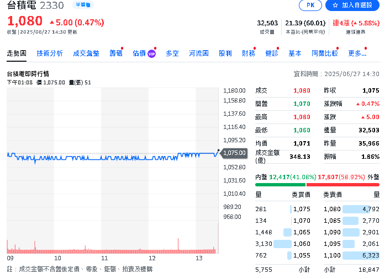Open the 同業比較 tab
This screenshot has width=390, height=279.
tap(325, 53)
